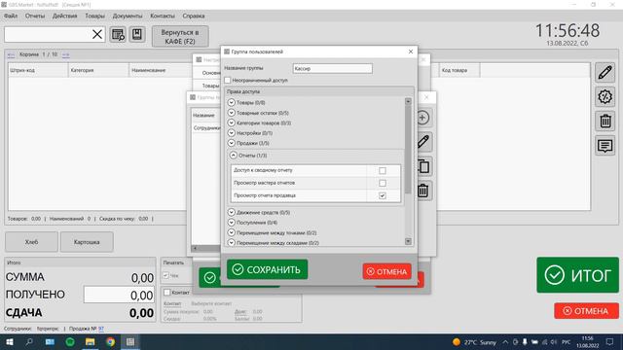
Task: Open the product catalog search icon
Action: (118, 35)
